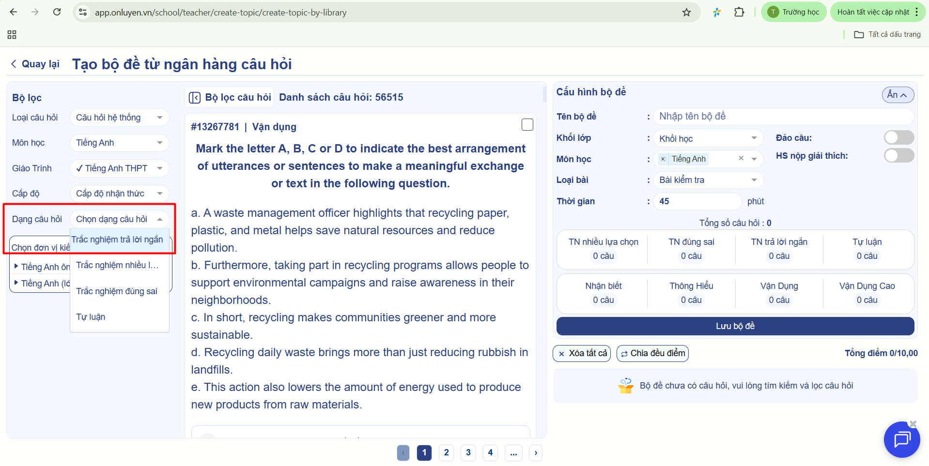Tick the checkbox for question #13267781

coord(527,125)
